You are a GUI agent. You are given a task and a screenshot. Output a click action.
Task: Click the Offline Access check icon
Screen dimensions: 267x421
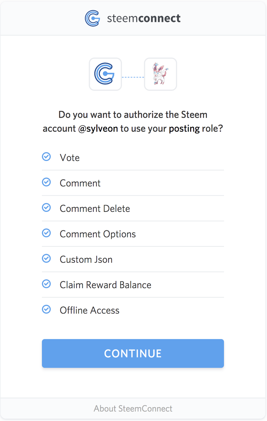(x=46, y=309)
